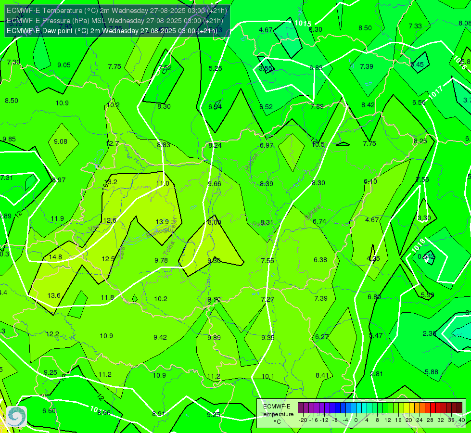This screenshot has width=471, height=433.
Task: Click the 8.41 value on the map
Action: (322, 375)
